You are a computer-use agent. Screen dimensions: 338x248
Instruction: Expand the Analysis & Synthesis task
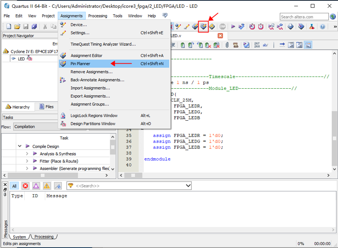(x=27, y=154)
